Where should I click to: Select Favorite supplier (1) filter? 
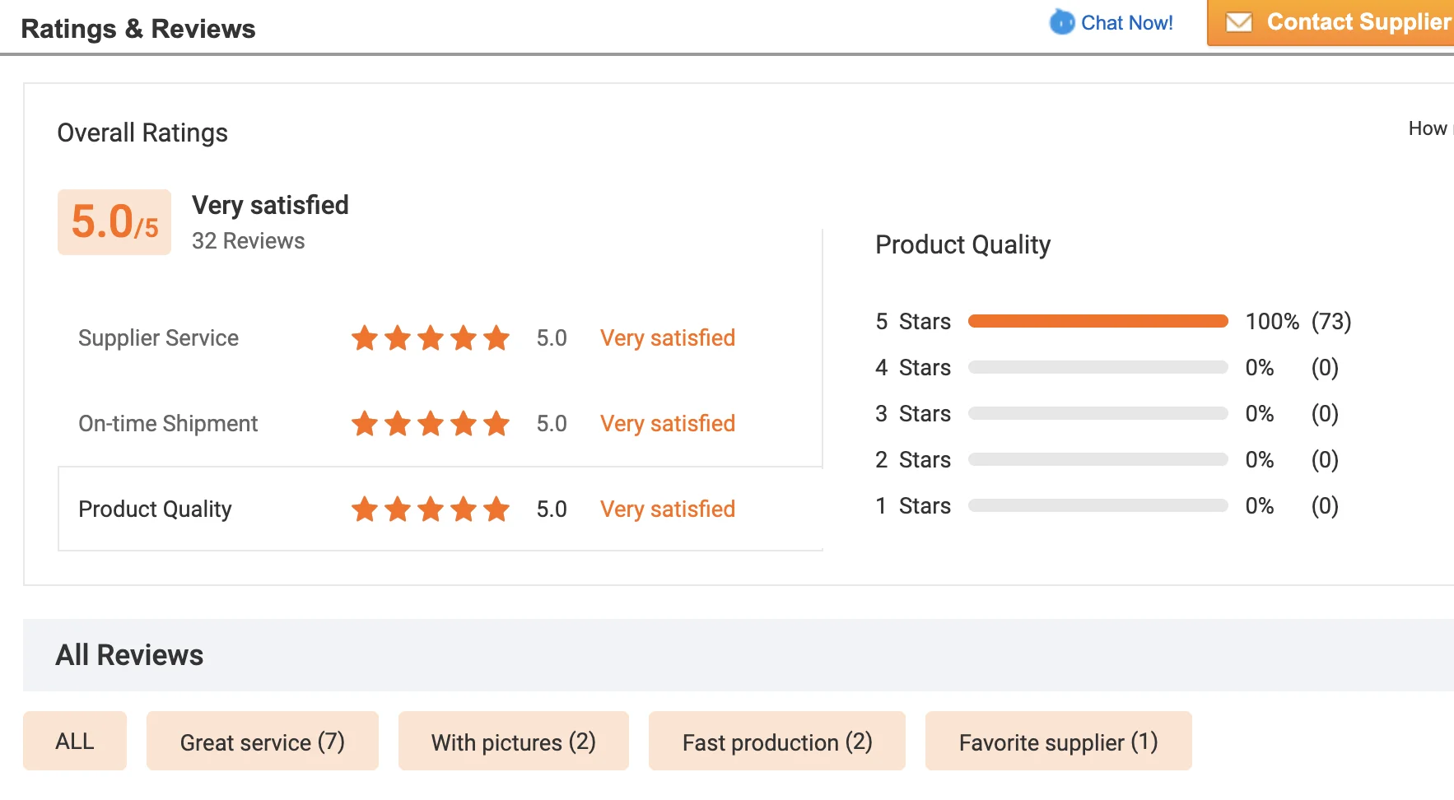point(1058,742)
